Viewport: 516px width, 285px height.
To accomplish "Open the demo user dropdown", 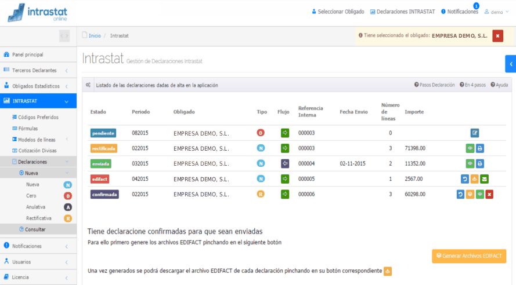I will (x=497, y=12).
